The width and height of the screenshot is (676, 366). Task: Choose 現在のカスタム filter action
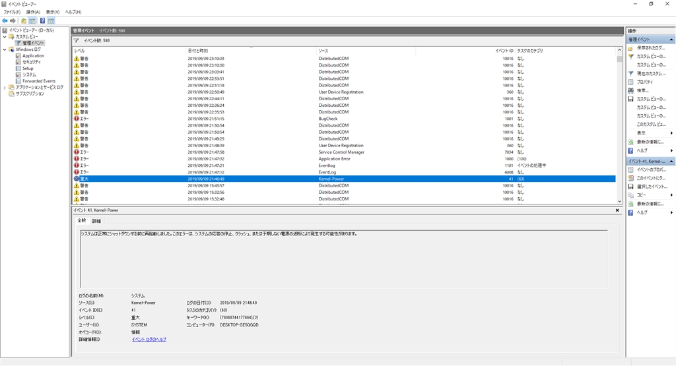pos(651,74)
